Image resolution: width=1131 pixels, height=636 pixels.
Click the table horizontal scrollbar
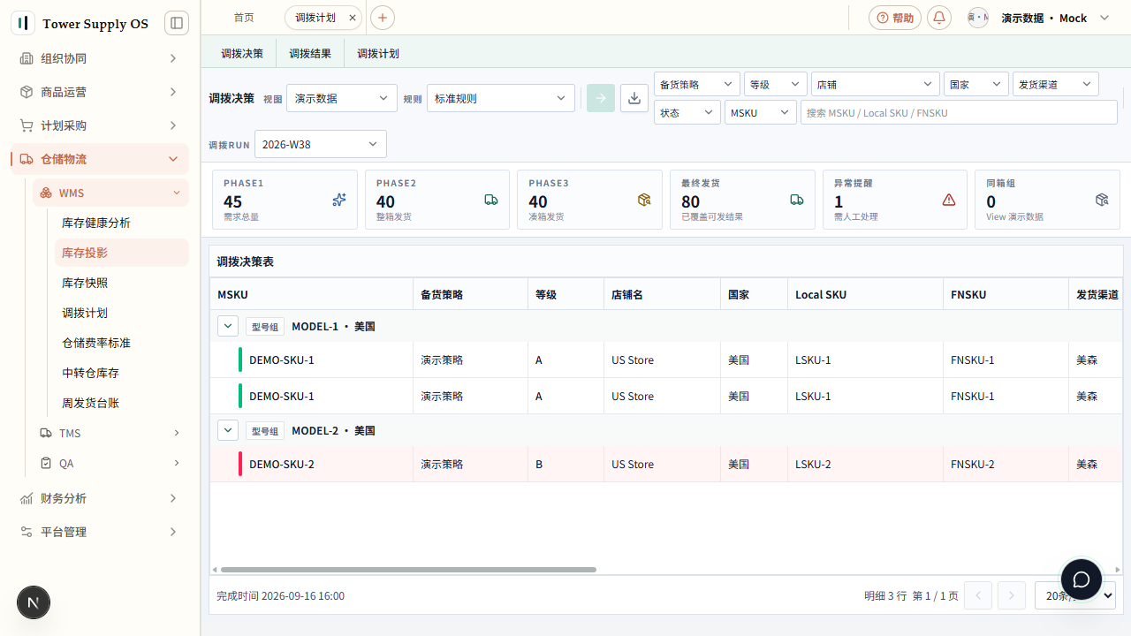click(408, 570)
